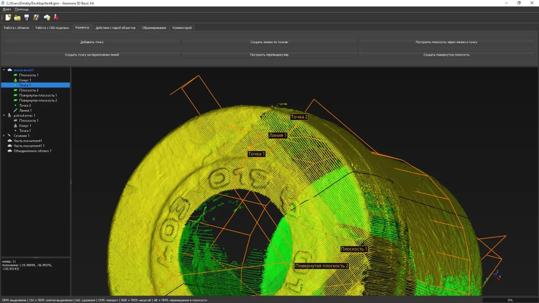The width and height of the screenshot is (539, 303).
Task: Click the положение coordinates text
Action: [x=27, y=267]
